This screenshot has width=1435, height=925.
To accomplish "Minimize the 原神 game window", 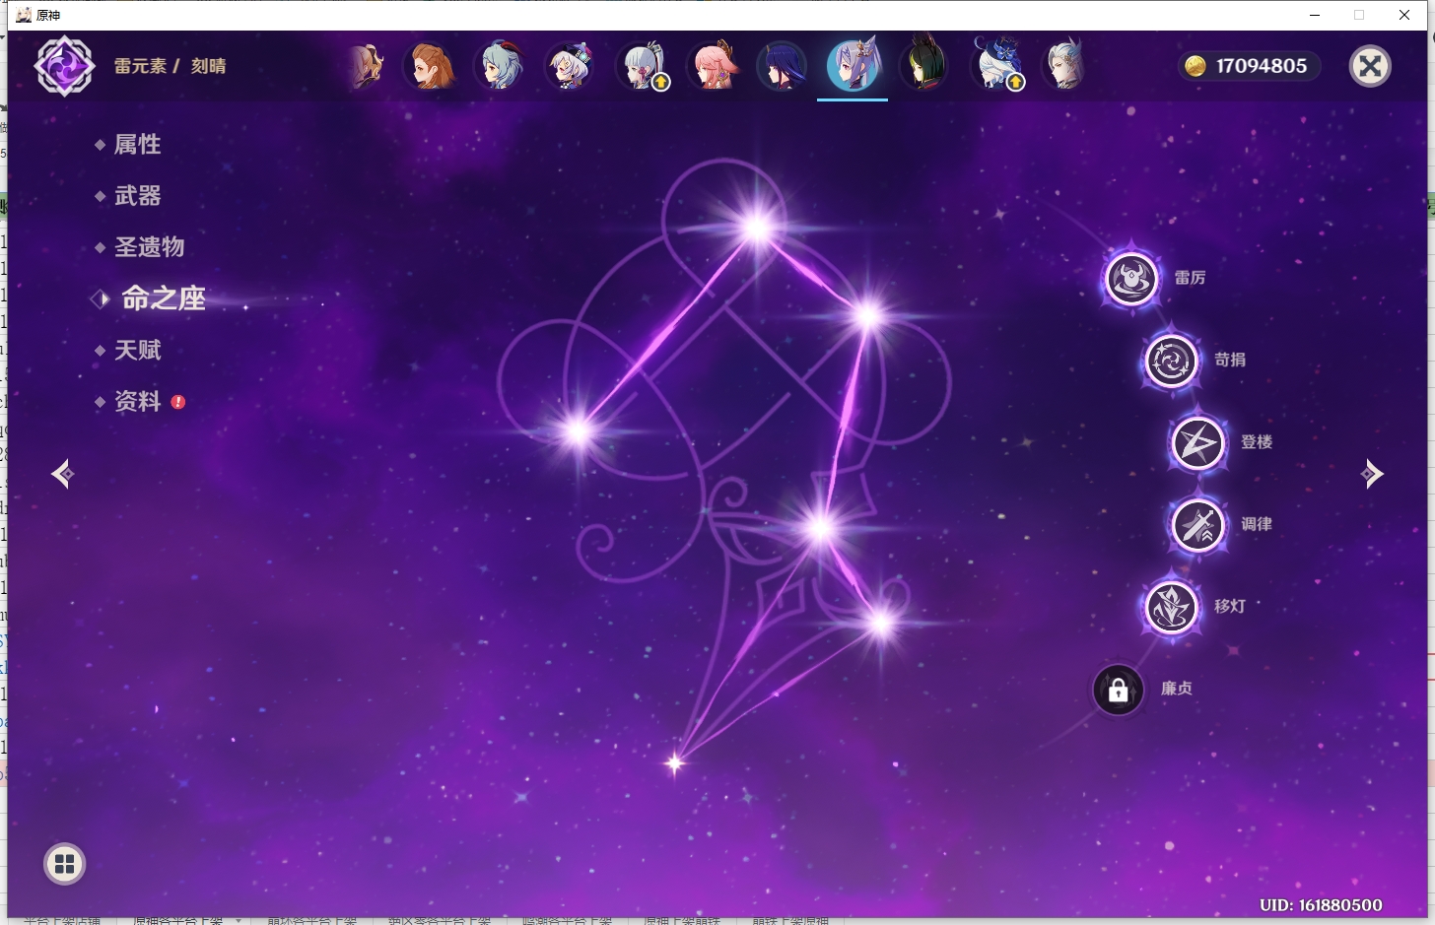I will click(x=1315, y=15).
